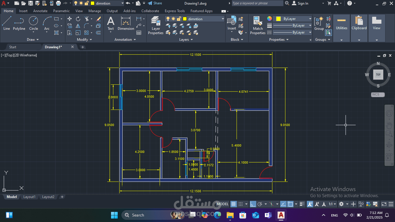The height and width of the screenshot is (222, 395).
Task: Click the MODEL space status button
Action: pos(223,204)
